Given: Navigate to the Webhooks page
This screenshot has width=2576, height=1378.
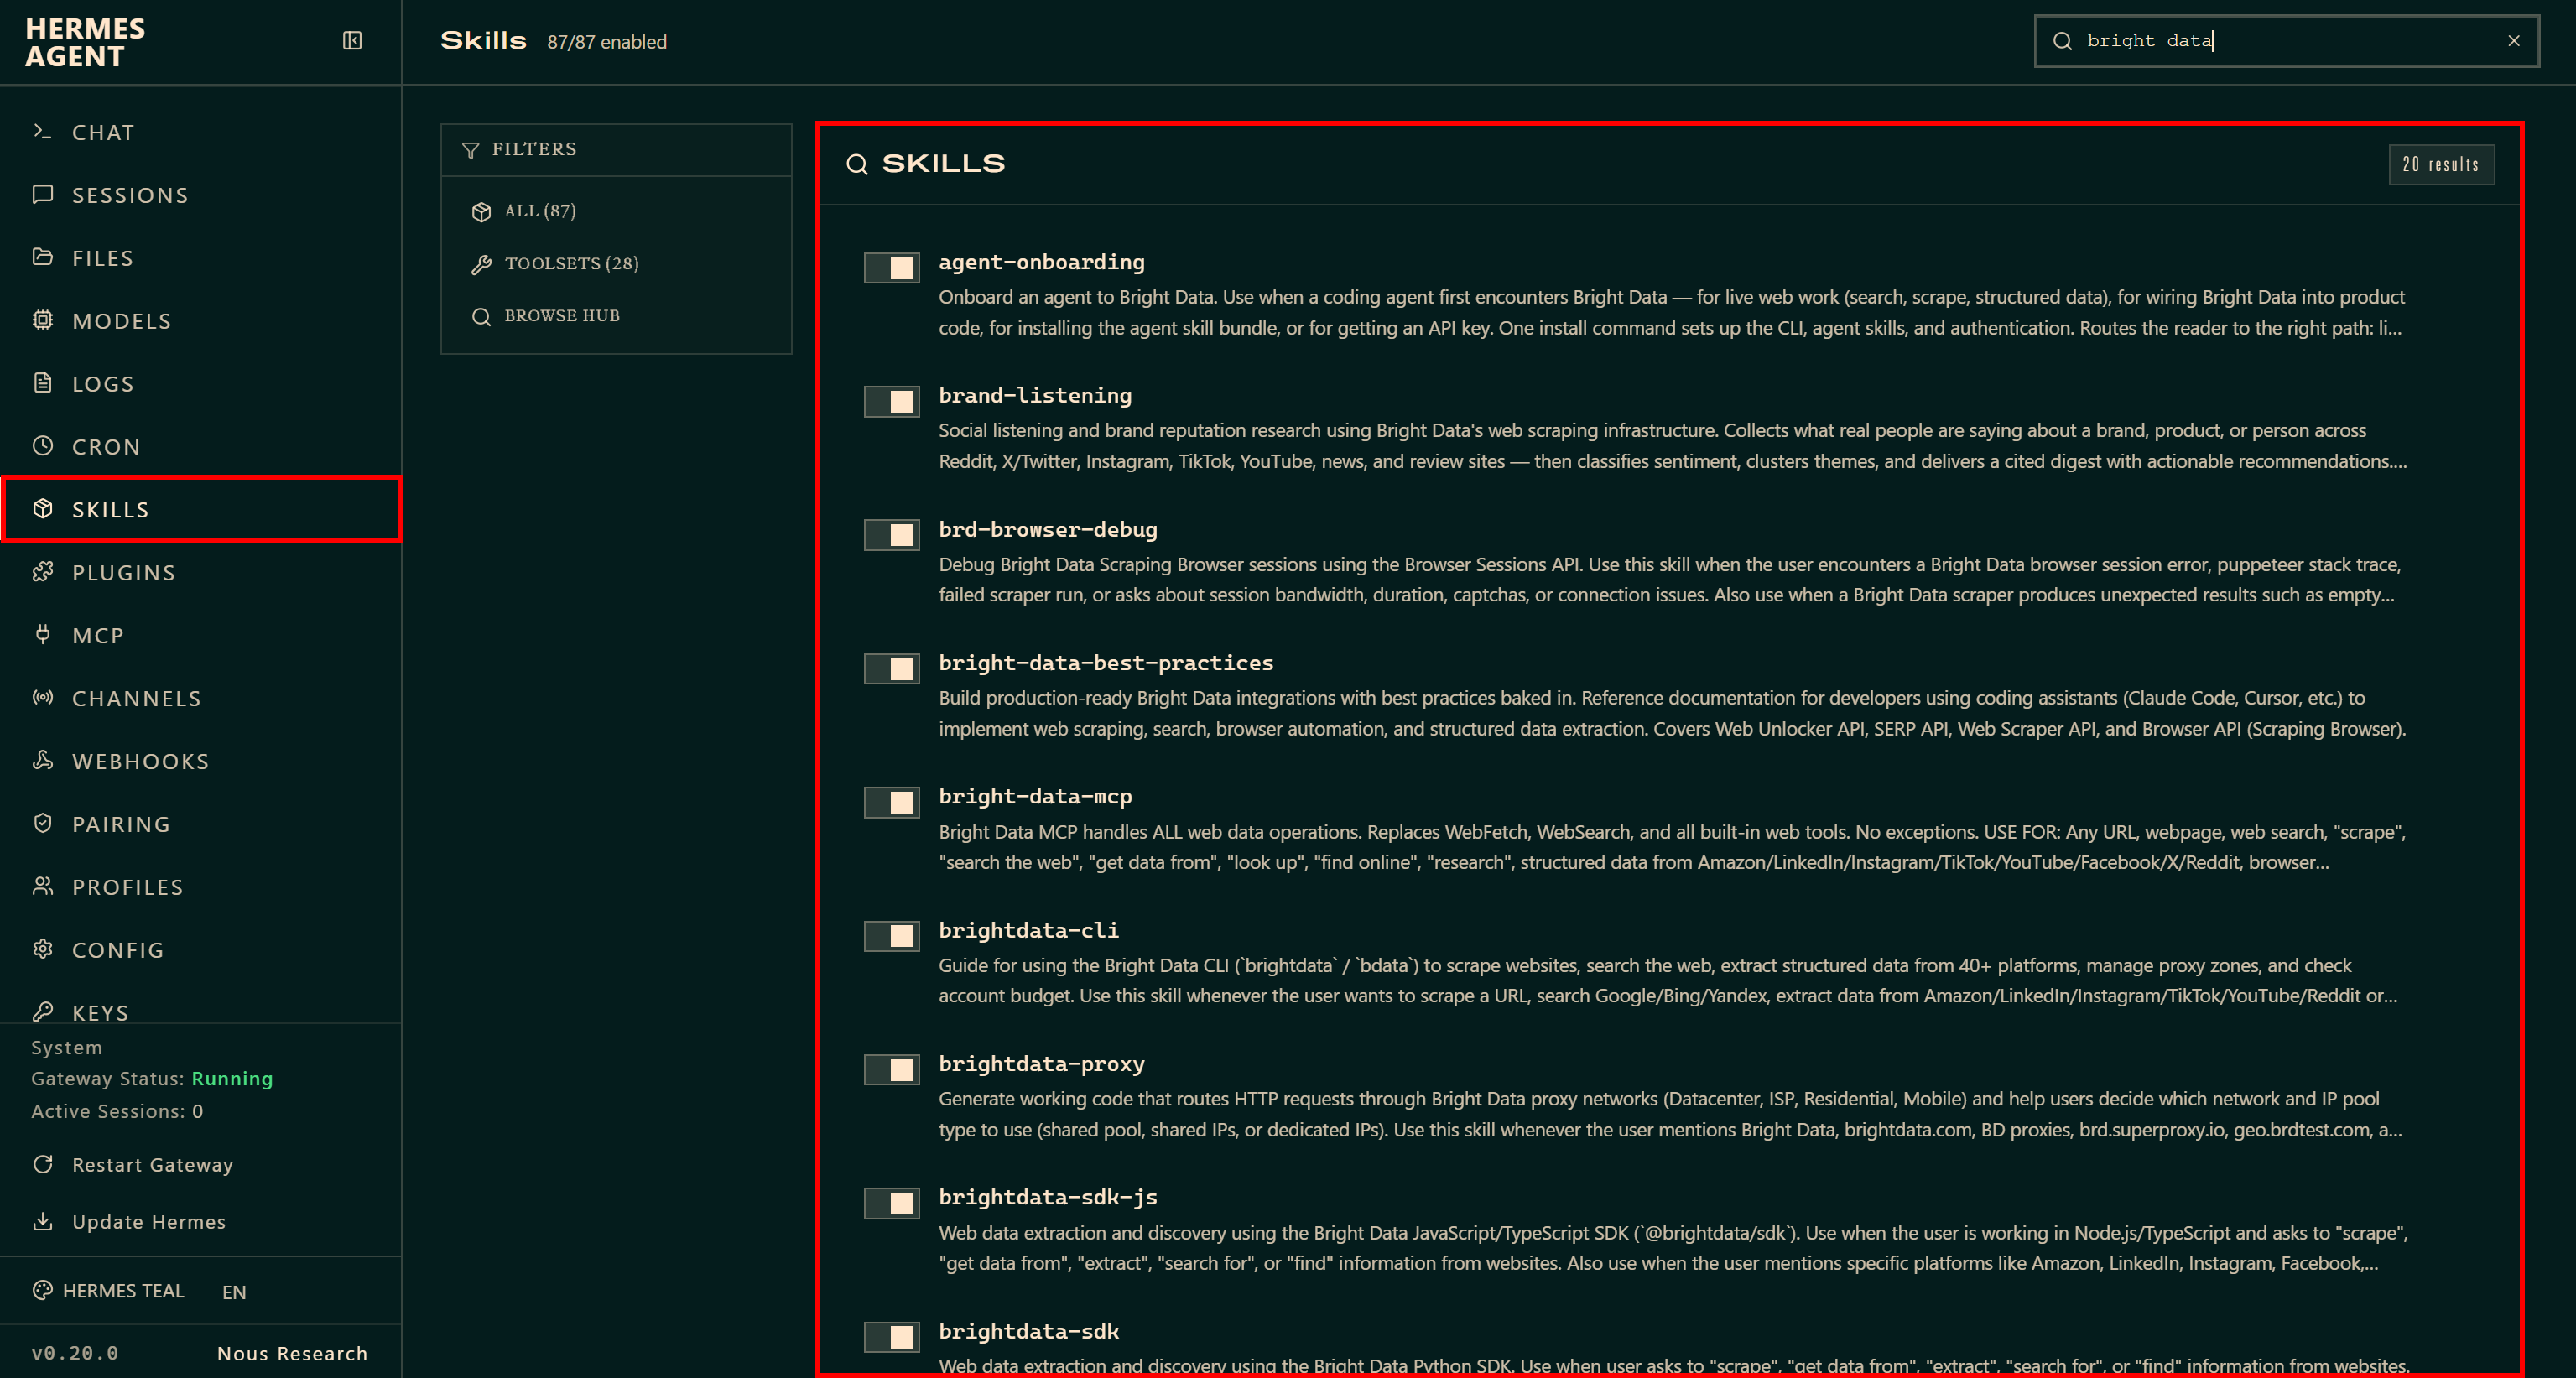Looking at the screenshot, I should (200, 761).
